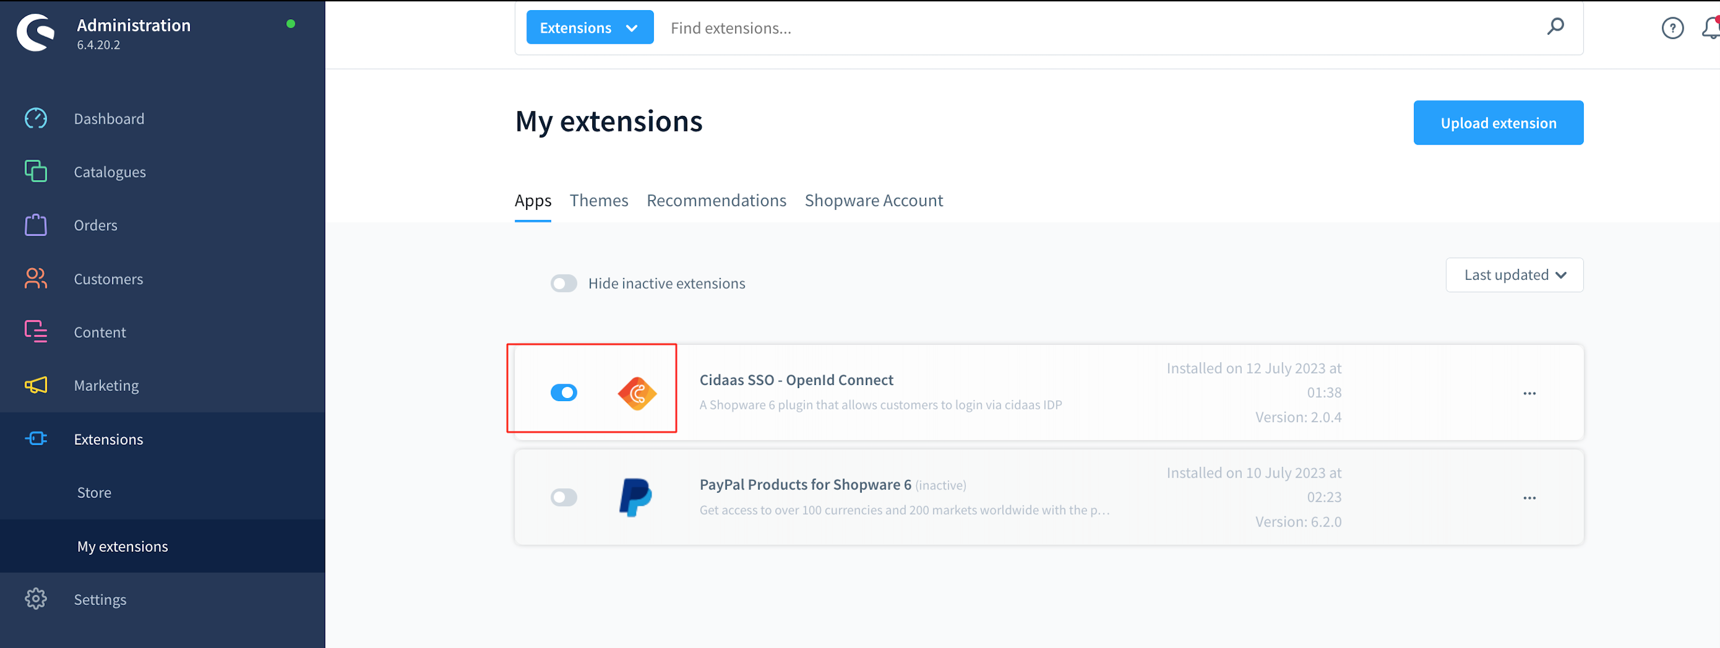Viewport: 1720px width, 648px height.
Task: Deactivate the Cidaas SSO extension toggle
Action: pyautogui.click(x=564, y=393)
